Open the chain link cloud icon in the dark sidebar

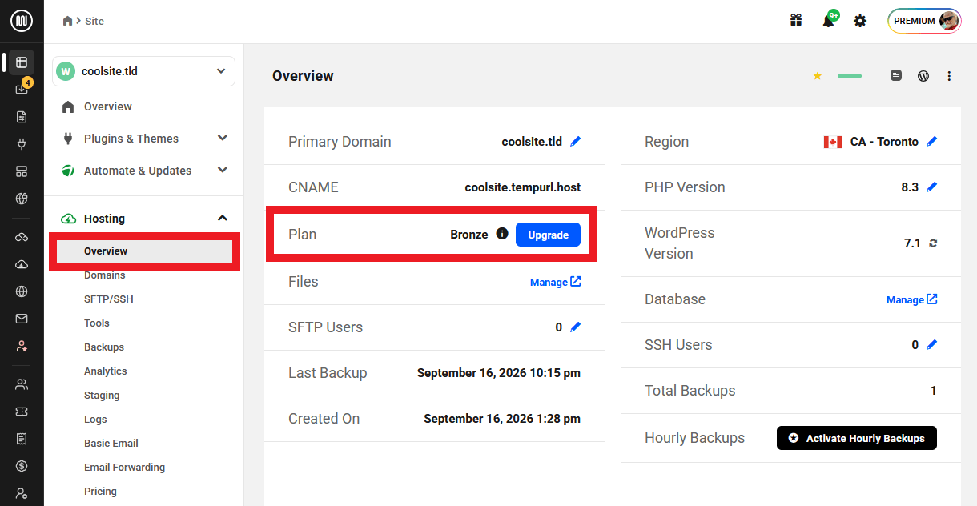tap(22, 237)
